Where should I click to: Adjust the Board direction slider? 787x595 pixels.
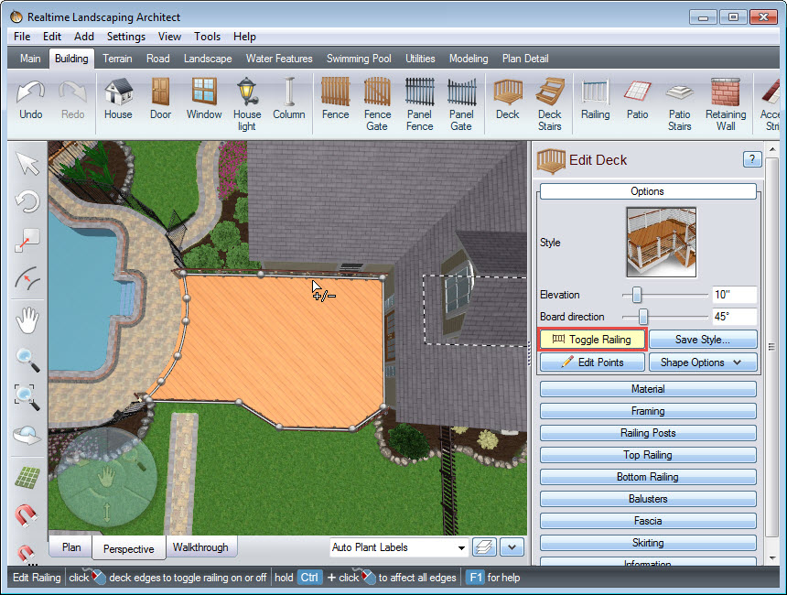pos(642,317)
